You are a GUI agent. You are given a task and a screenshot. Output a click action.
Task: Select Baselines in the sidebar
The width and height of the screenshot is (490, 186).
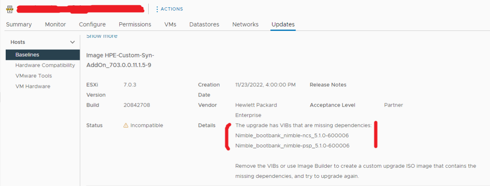click(27, 55)
